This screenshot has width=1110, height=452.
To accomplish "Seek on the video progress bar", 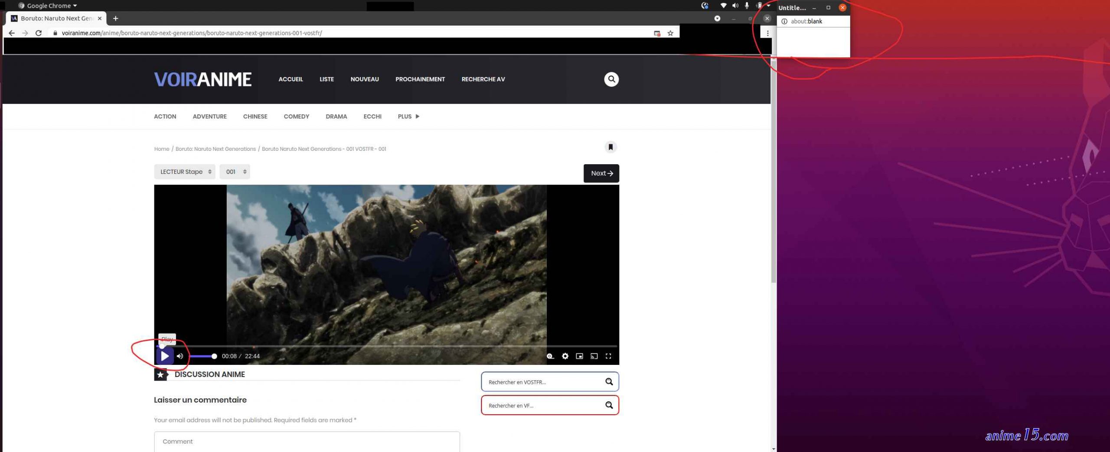I will (386, 346).
